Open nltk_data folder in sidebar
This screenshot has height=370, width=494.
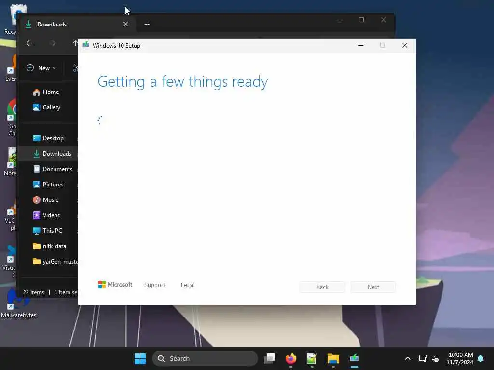point(50,246)
